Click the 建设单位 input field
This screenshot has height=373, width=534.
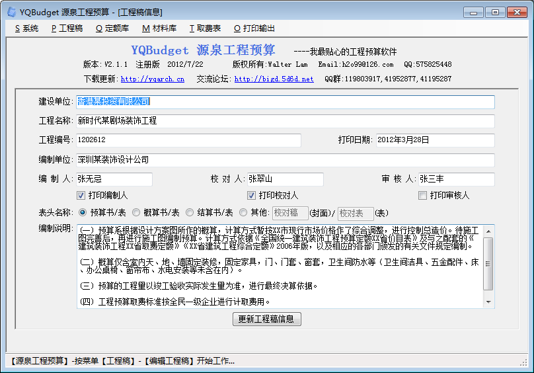click(286, 102)
